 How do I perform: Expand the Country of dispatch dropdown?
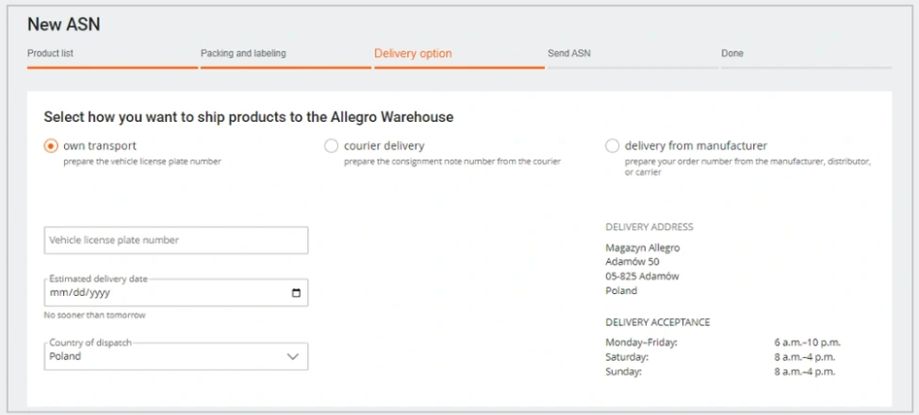click(x=175, y=356)
